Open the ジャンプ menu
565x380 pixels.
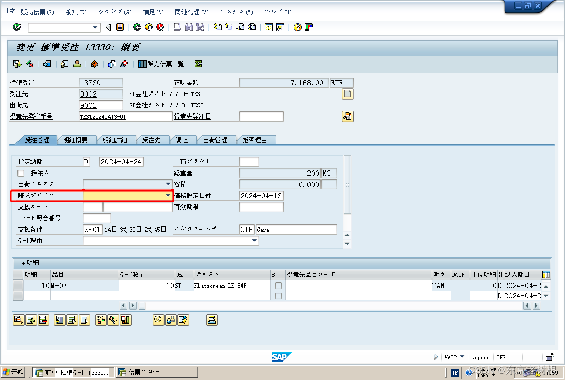115,12
